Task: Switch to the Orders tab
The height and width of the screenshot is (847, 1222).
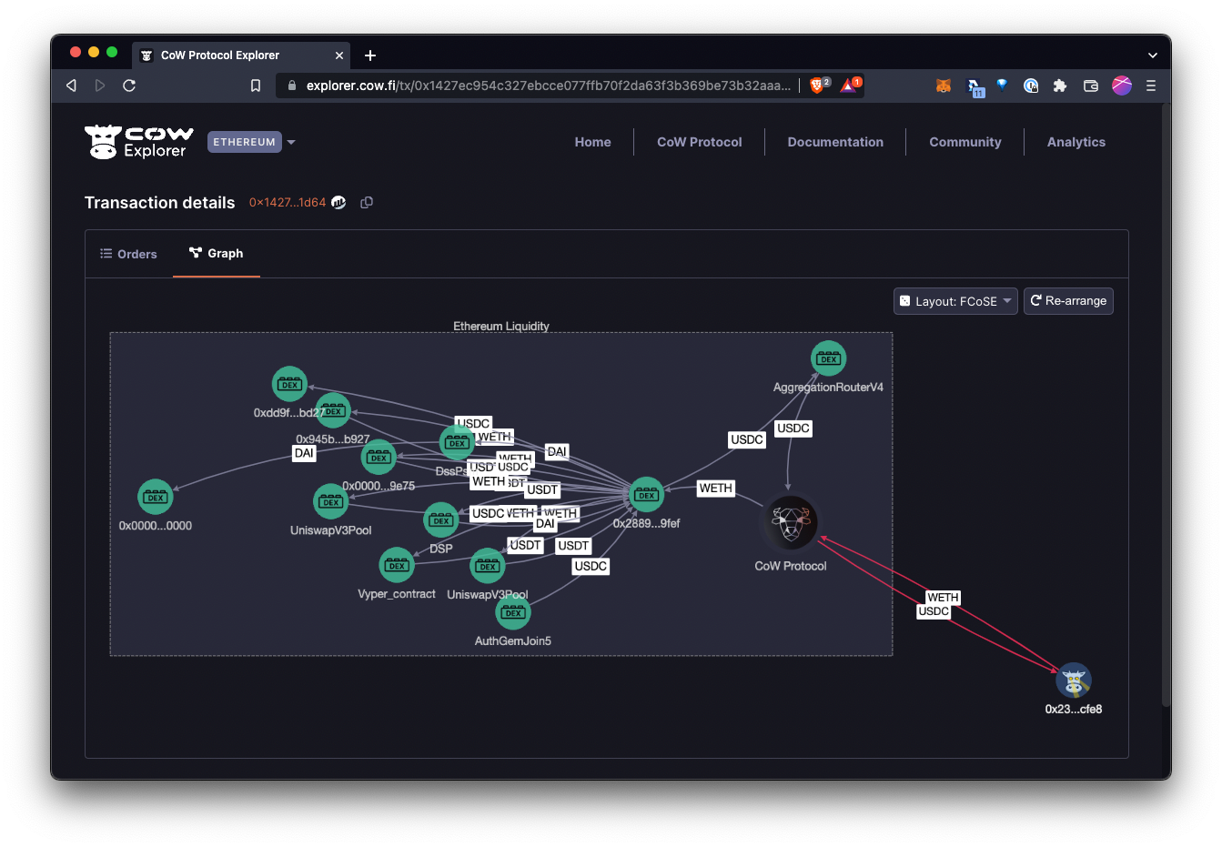Action: 128,254
